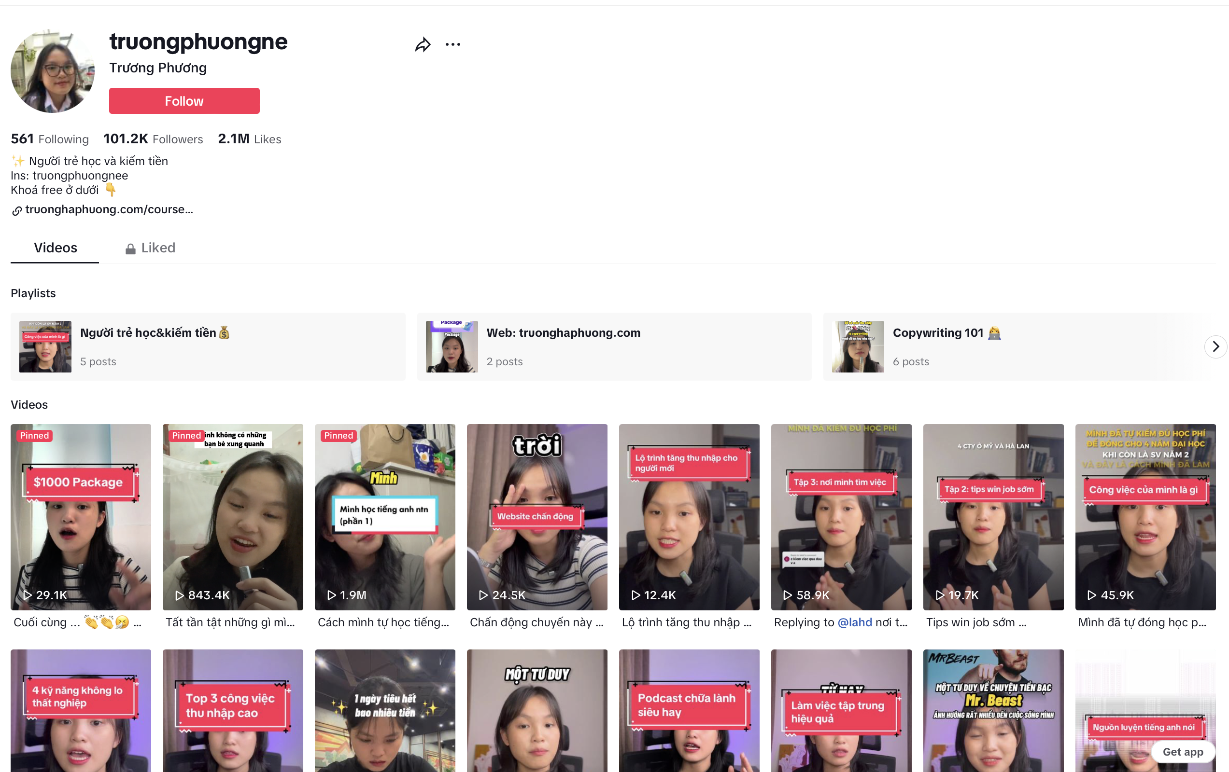Click the lock icon on the Liked tab

click(131, 249)
